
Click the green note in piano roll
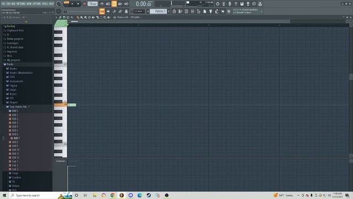72,104
